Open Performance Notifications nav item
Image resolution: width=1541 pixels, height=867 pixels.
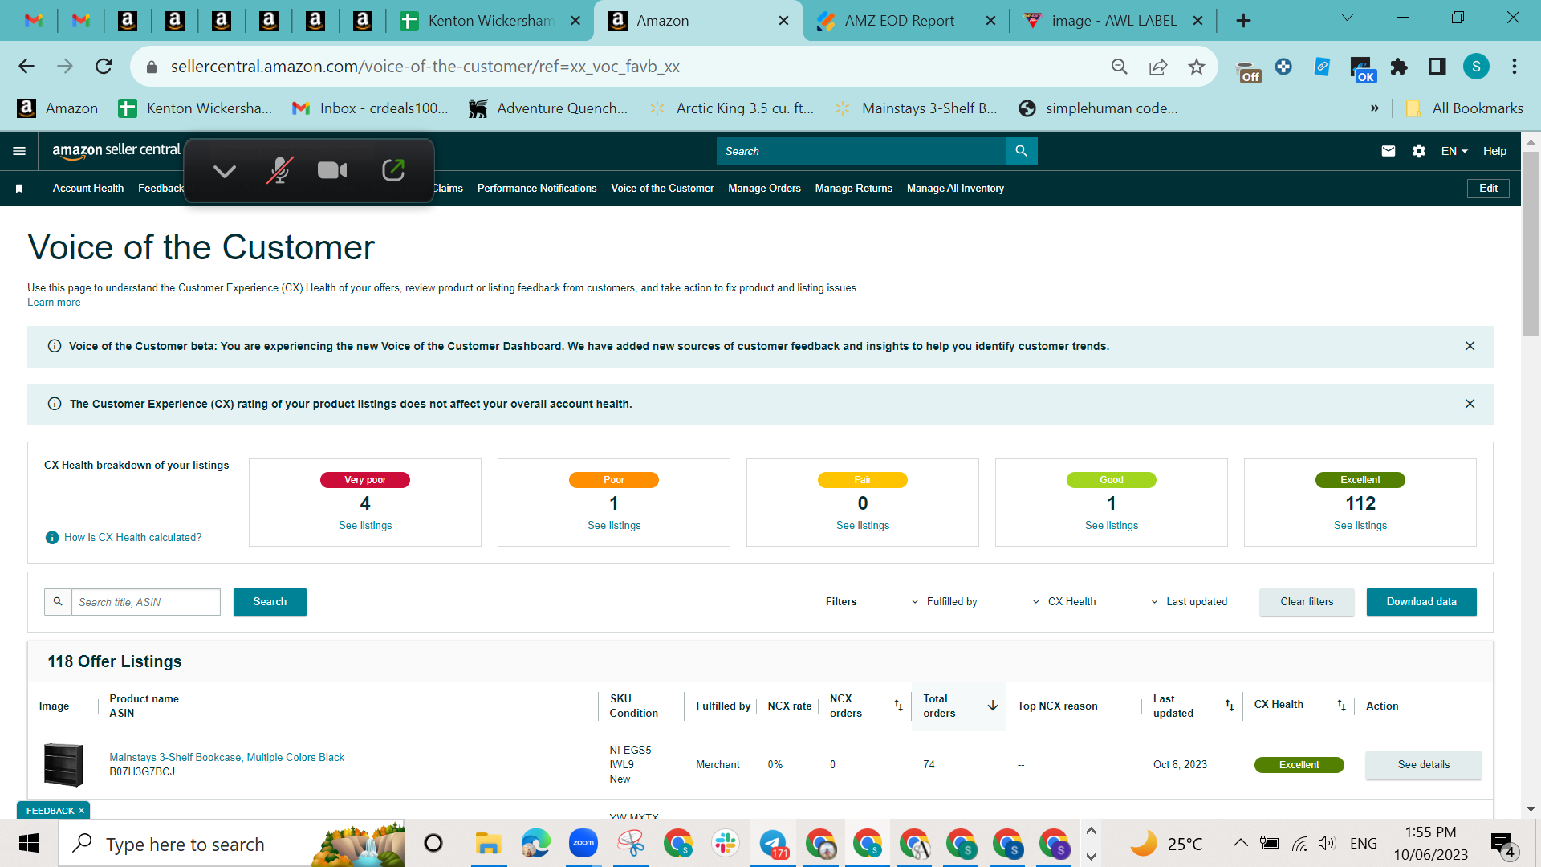[x=537, y=189]
